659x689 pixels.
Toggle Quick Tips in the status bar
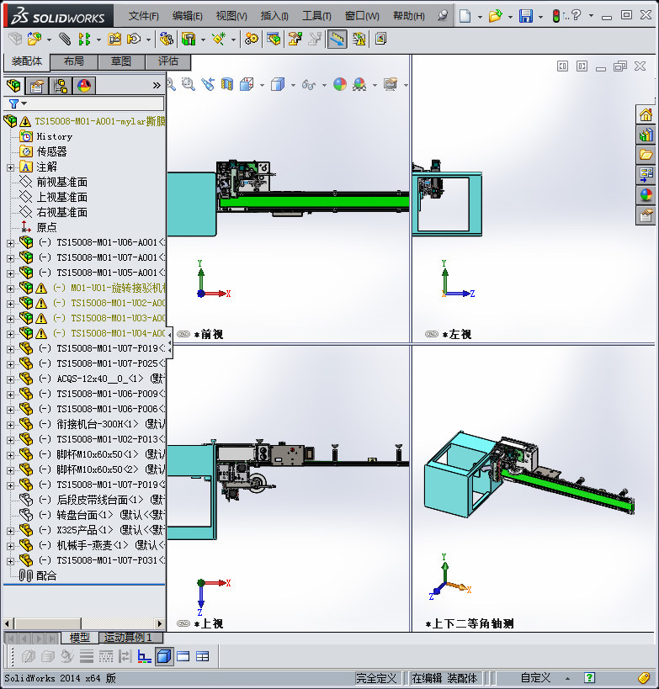point(589,677)
